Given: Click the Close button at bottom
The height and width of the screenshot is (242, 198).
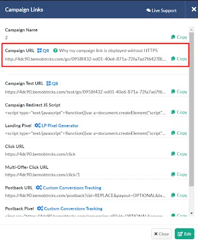Looking at the screenshot, I should [x=162, y=234].
